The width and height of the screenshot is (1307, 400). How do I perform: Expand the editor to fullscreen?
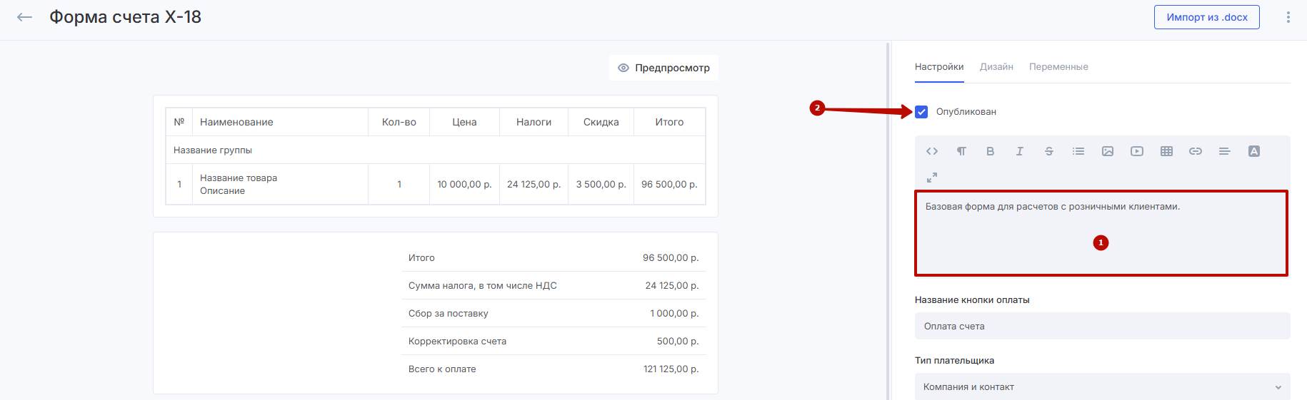932,178
